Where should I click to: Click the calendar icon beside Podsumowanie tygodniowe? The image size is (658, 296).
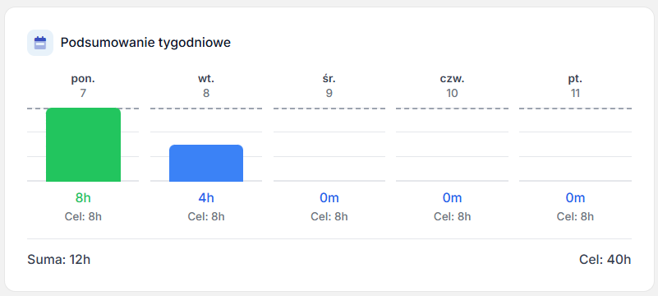(x=40, y=43)
